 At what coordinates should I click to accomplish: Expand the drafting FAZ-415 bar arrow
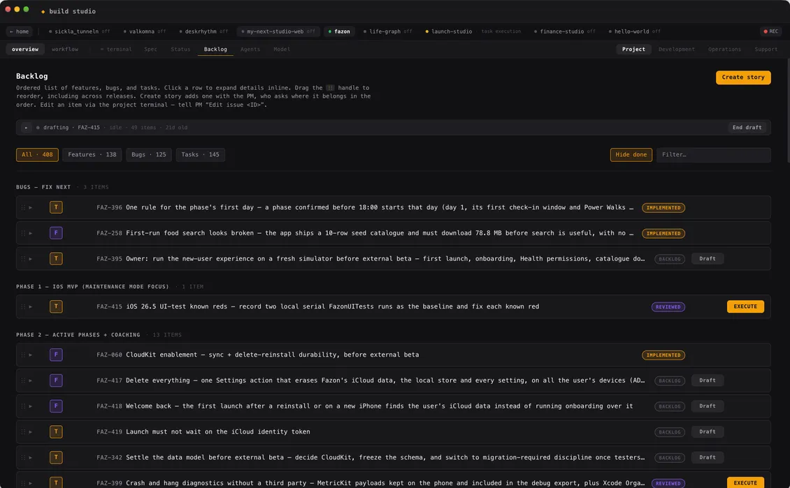point(26,128)
